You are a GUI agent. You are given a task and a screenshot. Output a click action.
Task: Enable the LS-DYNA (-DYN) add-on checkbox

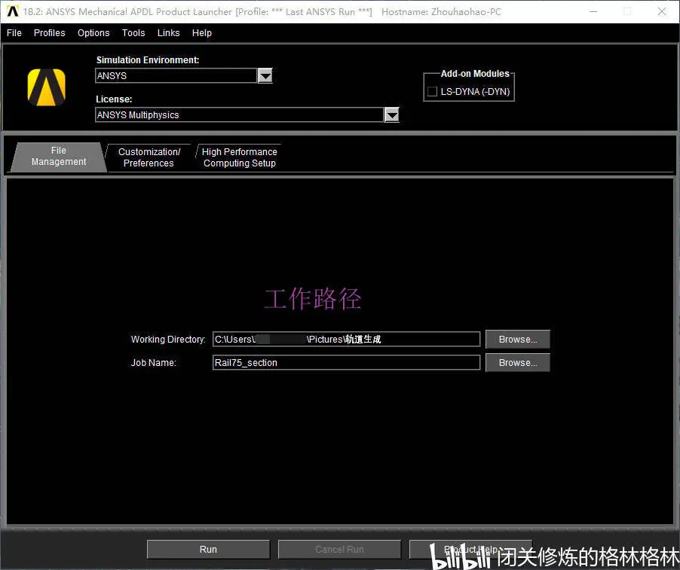pyautogui.click(x=432, y=91)
